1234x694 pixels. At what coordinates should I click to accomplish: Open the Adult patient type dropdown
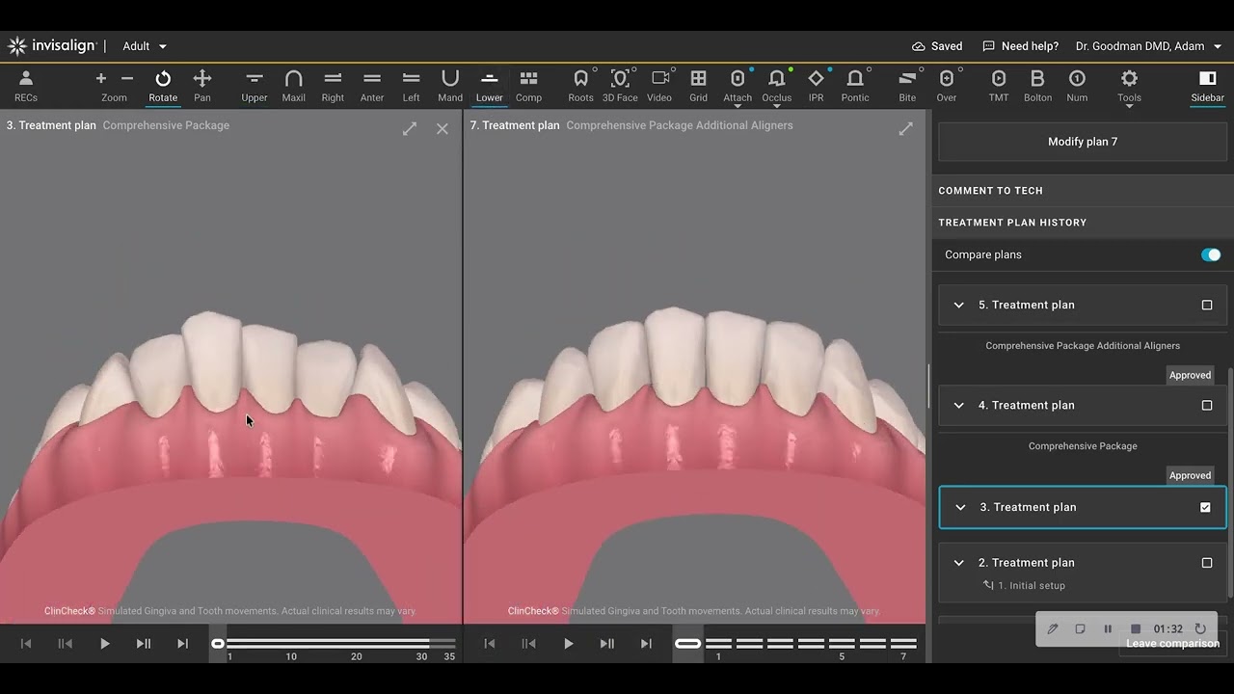(145, 46)
